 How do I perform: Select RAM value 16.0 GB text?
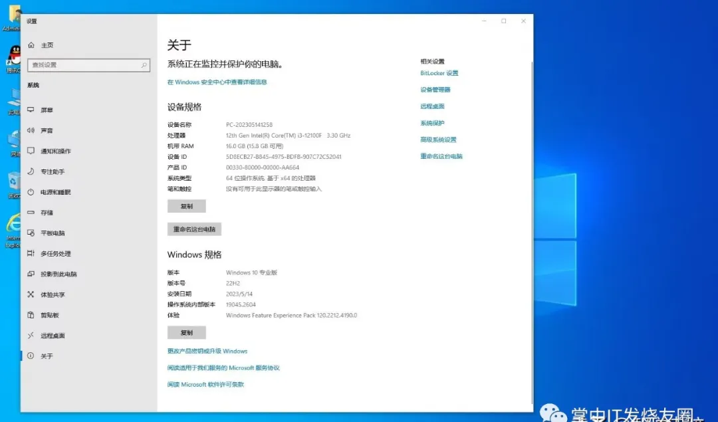coord(255,146)
